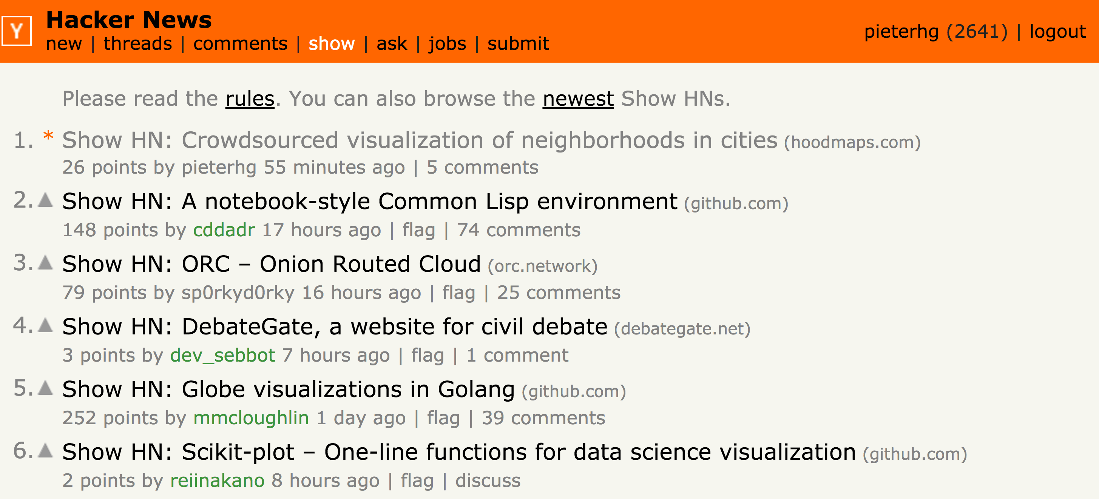
Task: Upvote the Globe visualizations in Golang post
Action: point(45,388)
